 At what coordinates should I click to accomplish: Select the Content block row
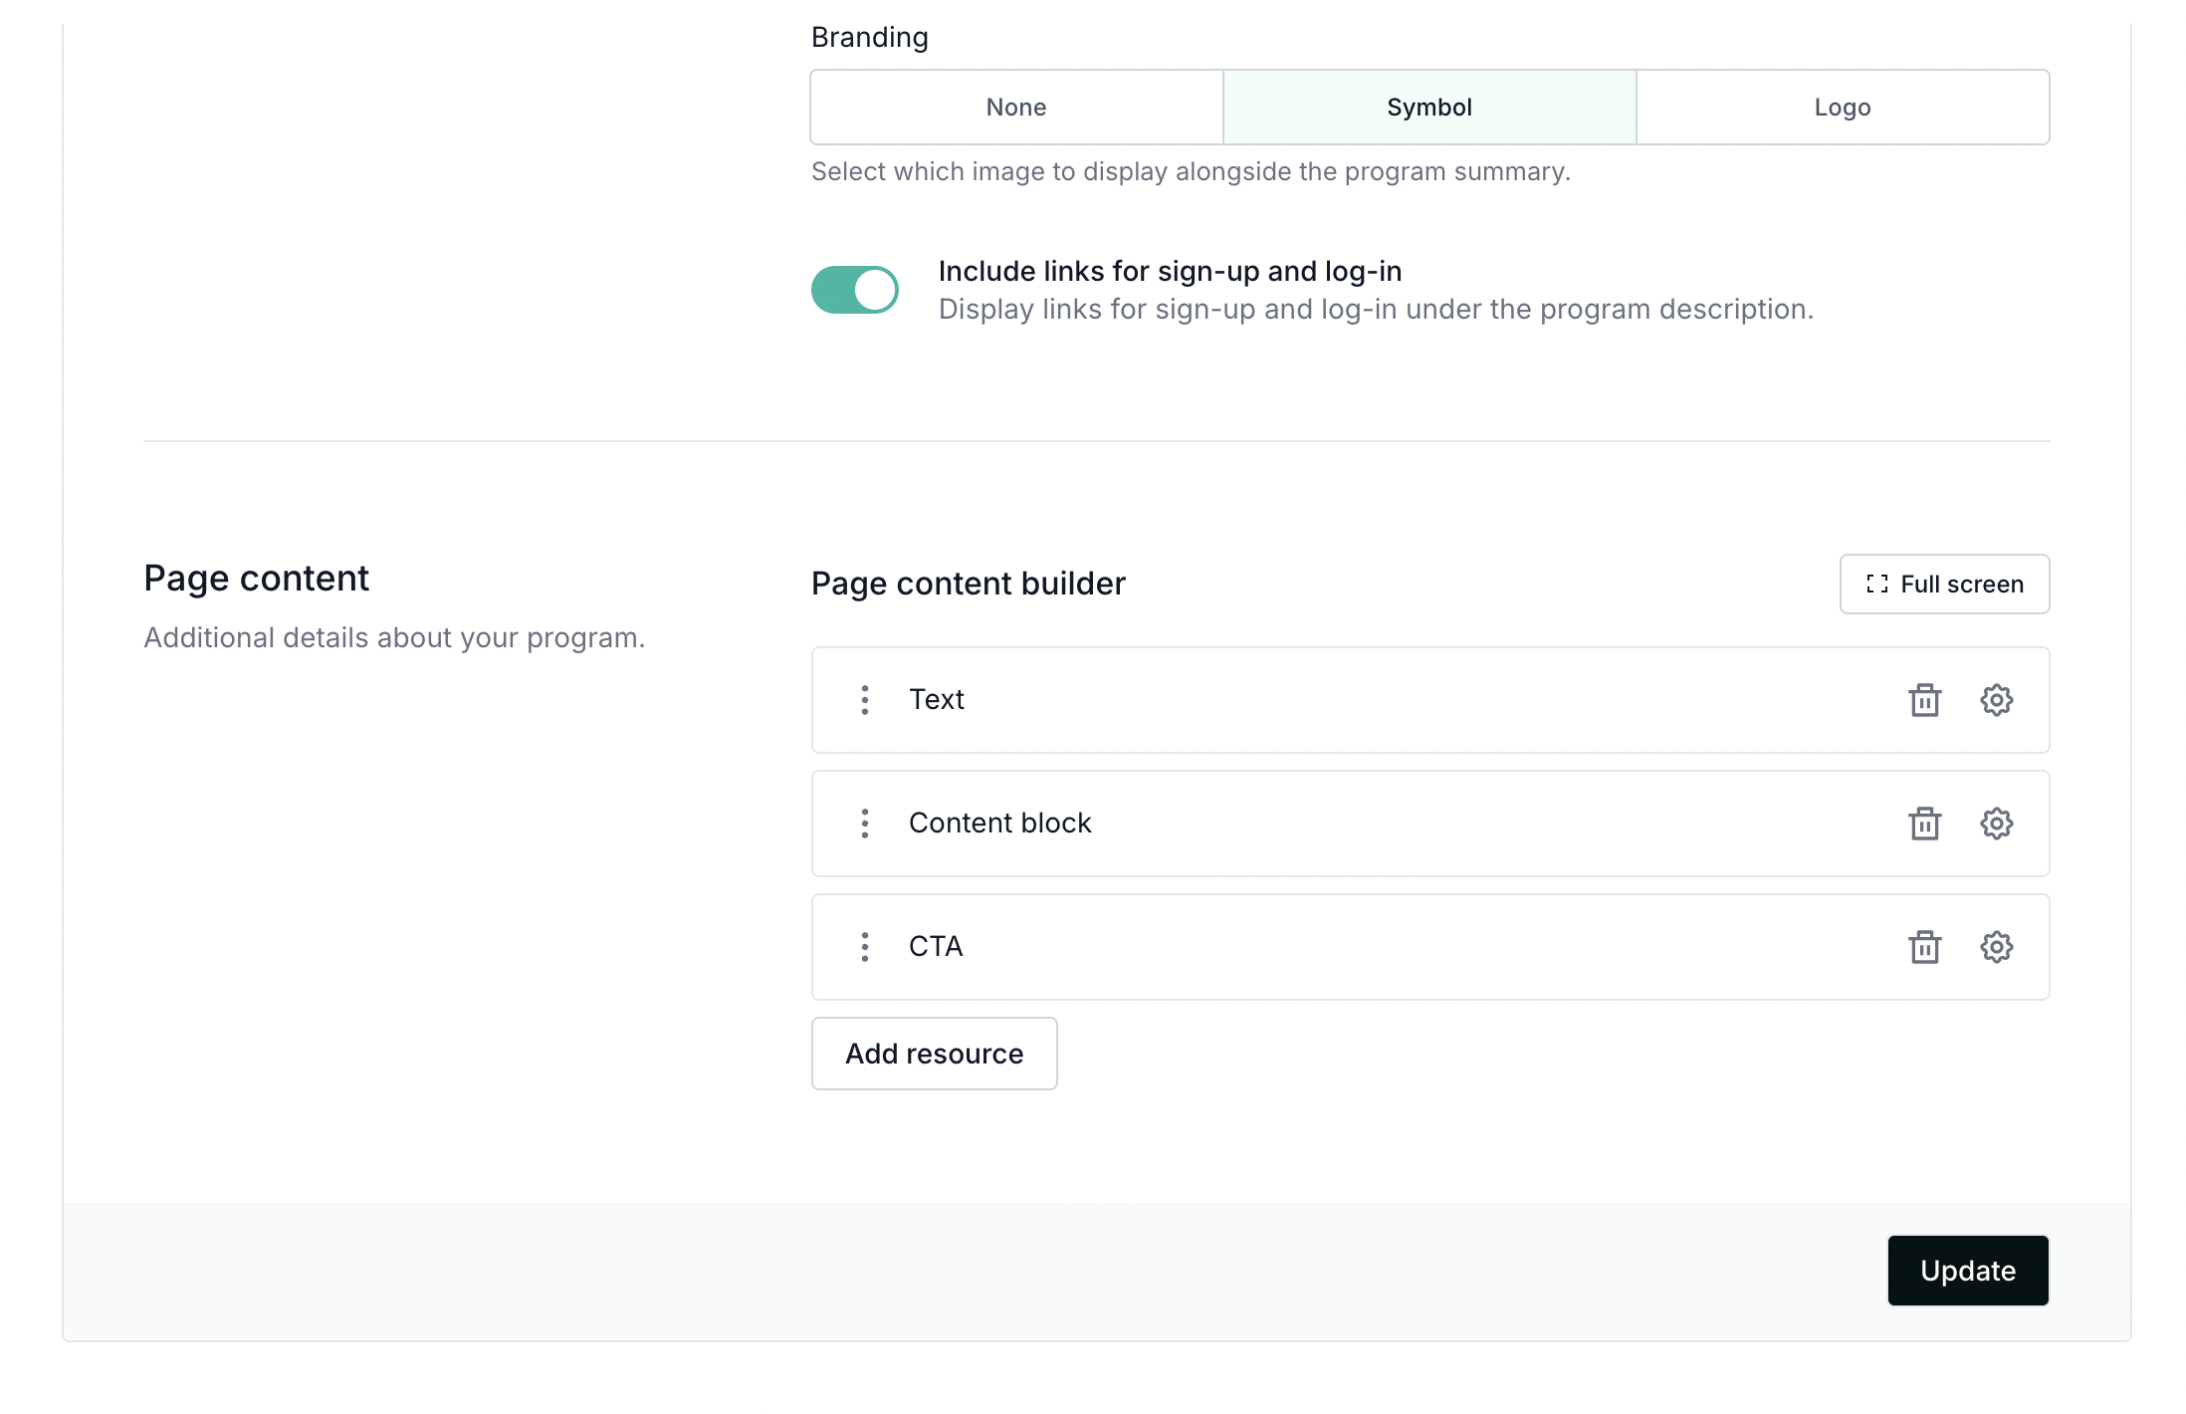[1394, 824]
